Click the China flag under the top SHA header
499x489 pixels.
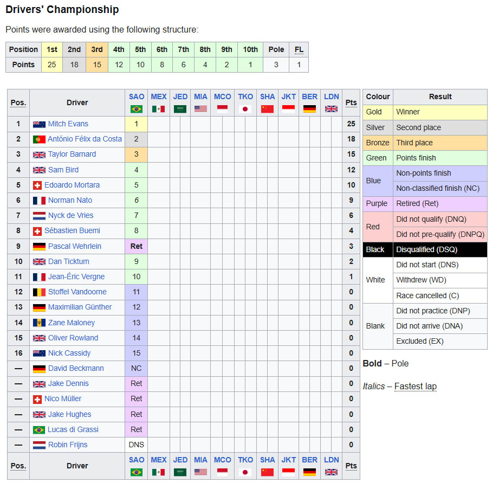267,109
